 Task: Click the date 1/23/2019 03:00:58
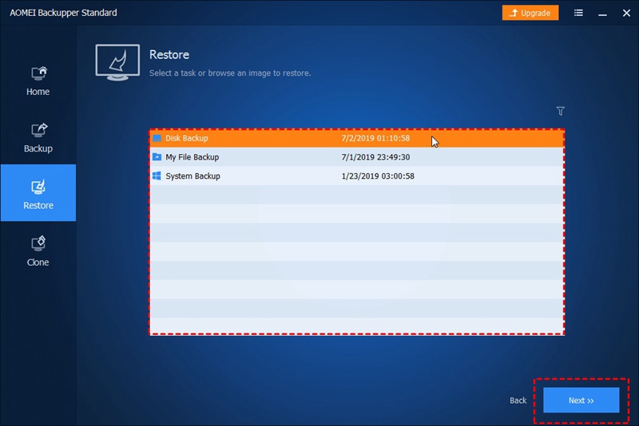[378, 176]
